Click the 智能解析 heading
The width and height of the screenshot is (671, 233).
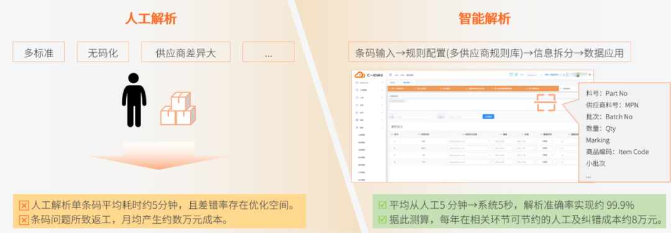pyautogui.click(x=485, y=19)
